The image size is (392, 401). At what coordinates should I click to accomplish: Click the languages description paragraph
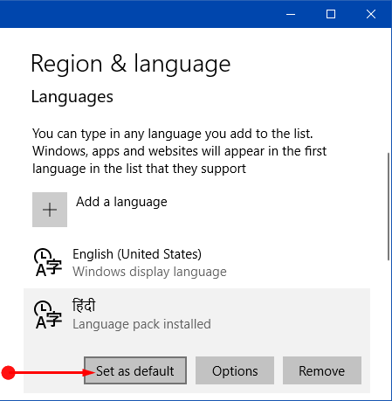point(179,151)
